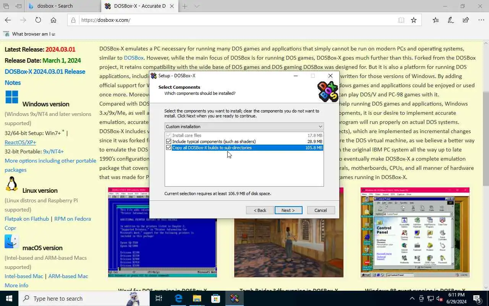Click the macOS Finder icon

[12, 241]
